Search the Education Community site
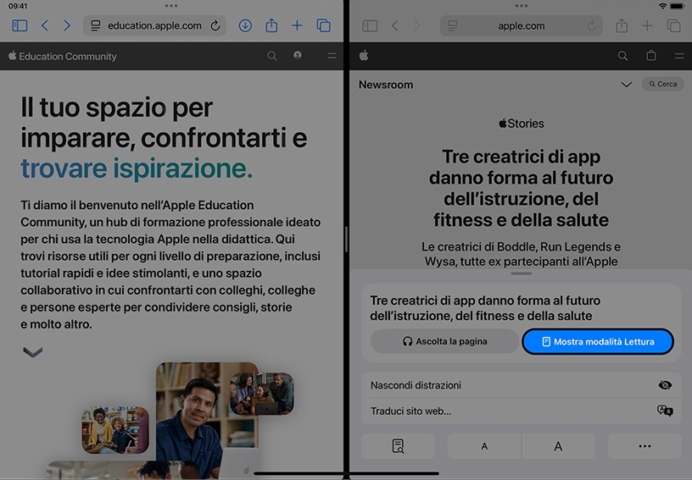This screenshot has height=480, width=692. coord(272,56)
